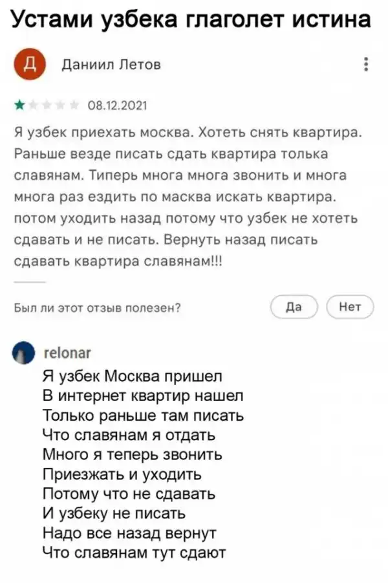Click the third gray rating star
The height and width of the screenshot is (583, 388).
pos(47,104)
